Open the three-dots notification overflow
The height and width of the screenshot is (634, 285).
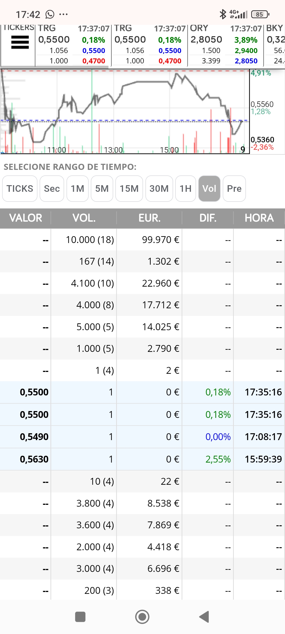click(x=63, y=14)
